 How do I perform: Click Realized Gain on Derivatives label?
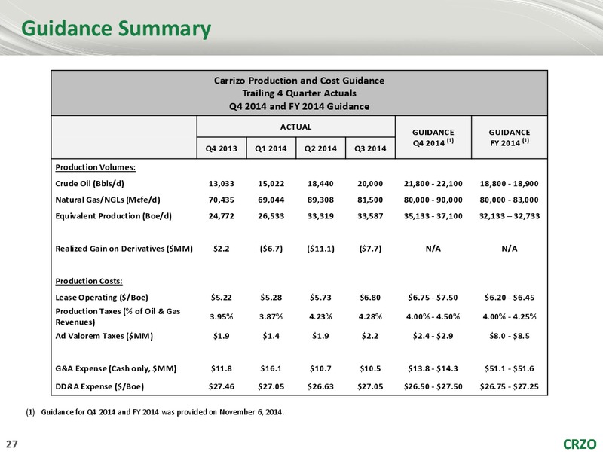(124, 249)
